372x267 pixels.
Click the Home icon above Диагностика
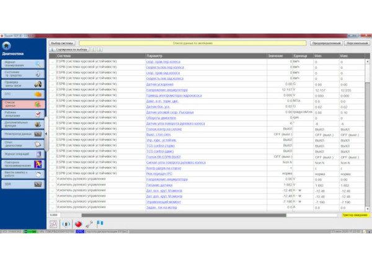[6, 45]
